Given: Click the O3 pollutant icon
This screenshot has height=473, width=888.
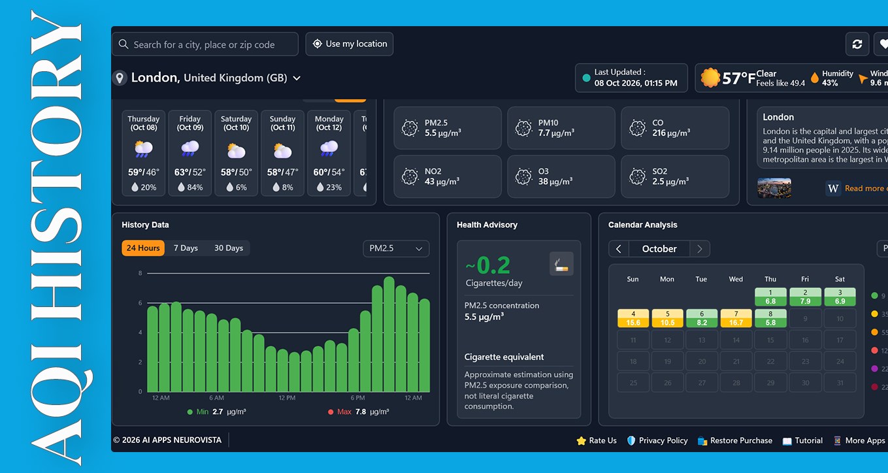Looking at the screenshot, I should pos(524,176).
